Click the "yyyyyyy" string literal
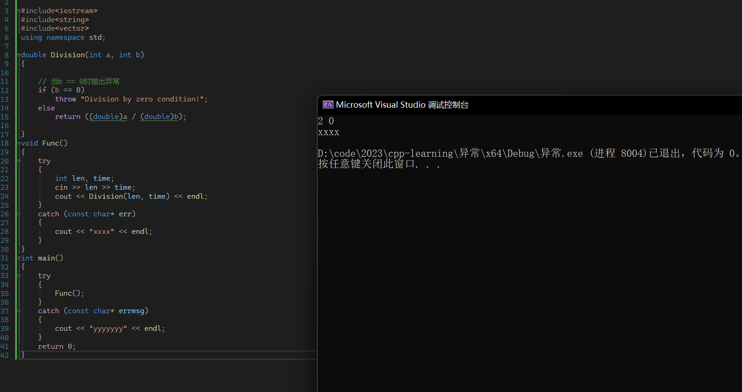 pyautogui.click(x=108, y=328)
